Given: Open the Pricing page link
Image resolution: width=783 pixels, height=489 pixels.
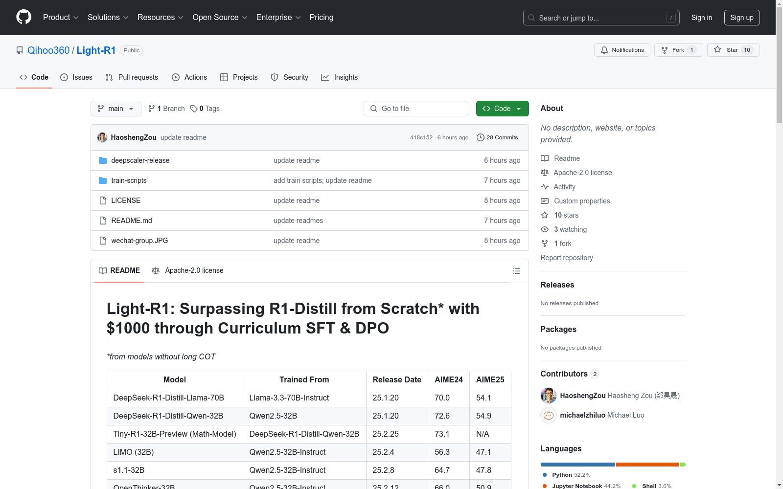Looking at the screenshot, I should click(322, 18).
